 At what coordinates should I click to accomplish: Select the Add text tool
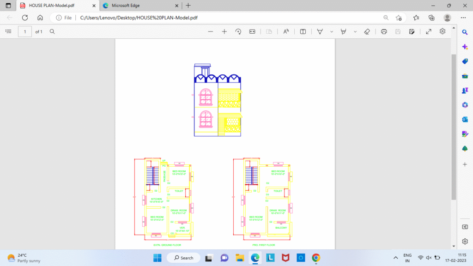click(x=303, y=31)
